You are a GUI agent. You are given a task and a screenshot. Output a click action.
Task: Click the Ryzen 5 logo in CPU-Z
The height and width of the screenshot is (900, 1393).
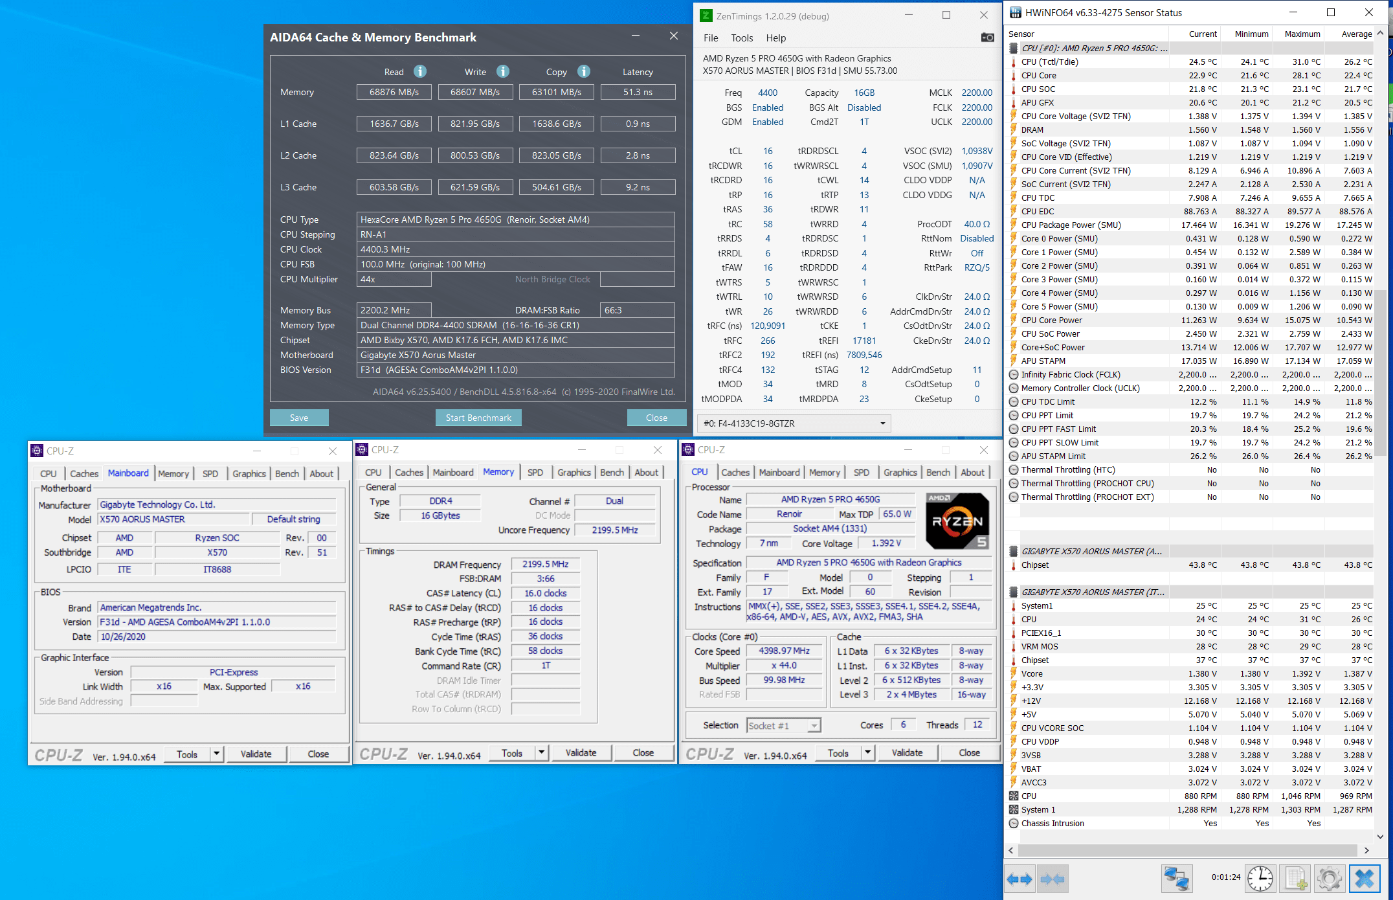(957, 521)
